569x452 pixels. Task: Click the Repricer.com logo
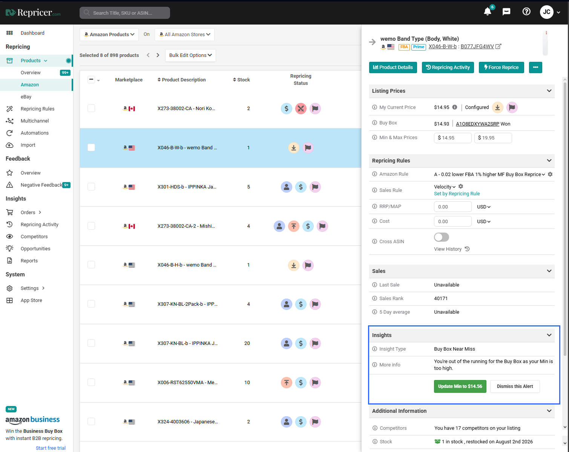tap(33, 13)
